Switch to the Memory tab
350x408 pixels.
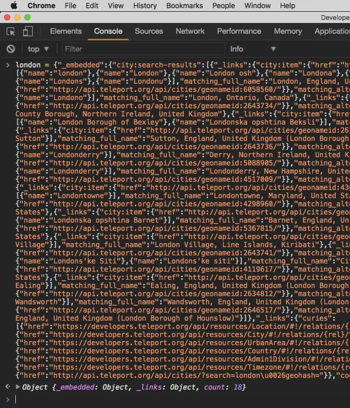(x=288, y=31)
